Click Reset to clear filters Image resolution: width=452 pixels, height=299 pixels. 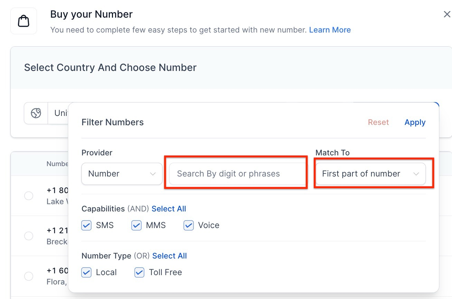(x=378, y=122)
